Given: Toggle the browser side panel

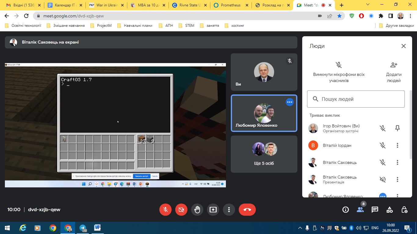Looking at the screenshot, I should tap(390, 16).
